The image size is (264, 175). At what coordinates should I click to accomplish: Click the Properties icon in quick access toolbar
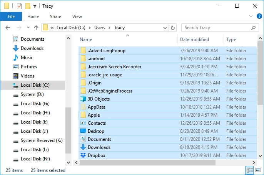pyautogui.click(x=19, y=6)
